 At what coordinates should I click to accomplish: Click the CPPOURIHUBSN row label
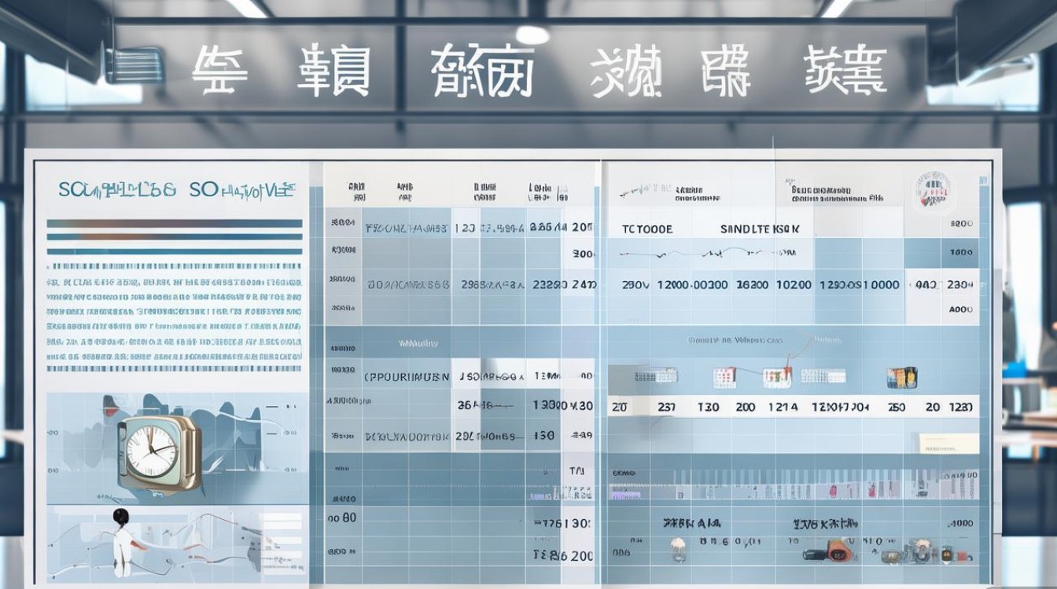[407, 377]
